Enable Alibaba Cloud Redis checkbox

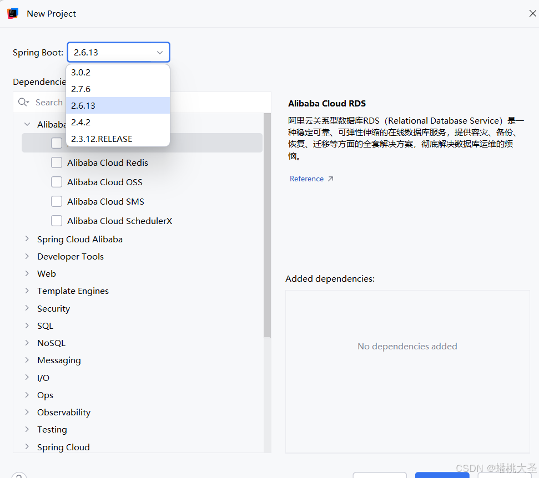(57, 162)
